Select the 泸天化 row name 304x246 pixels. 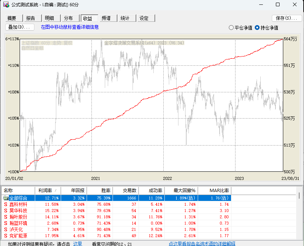point(16,229)
